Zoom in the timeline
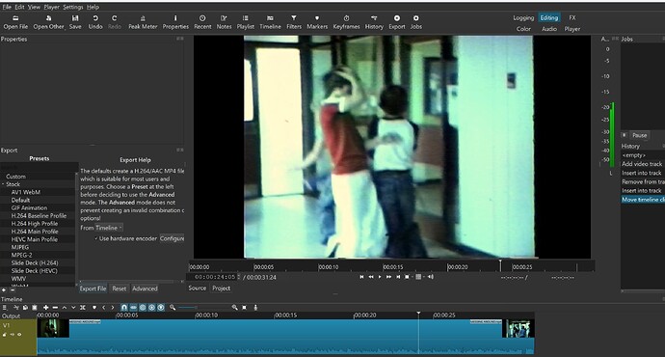Screen dimensions: 665x357 [234, 308]
